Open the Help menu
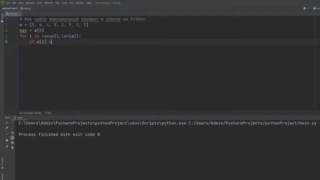 89,3
